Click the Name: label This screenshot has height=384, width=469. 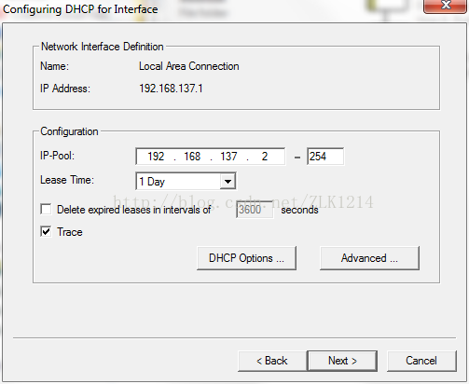pos(54,66)
